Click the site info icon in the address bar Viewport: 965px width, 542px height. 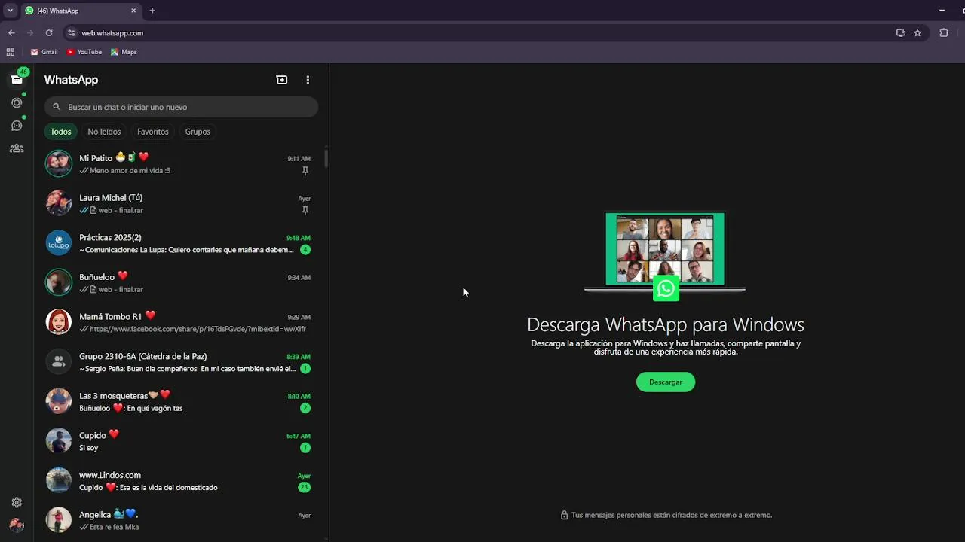72,33
